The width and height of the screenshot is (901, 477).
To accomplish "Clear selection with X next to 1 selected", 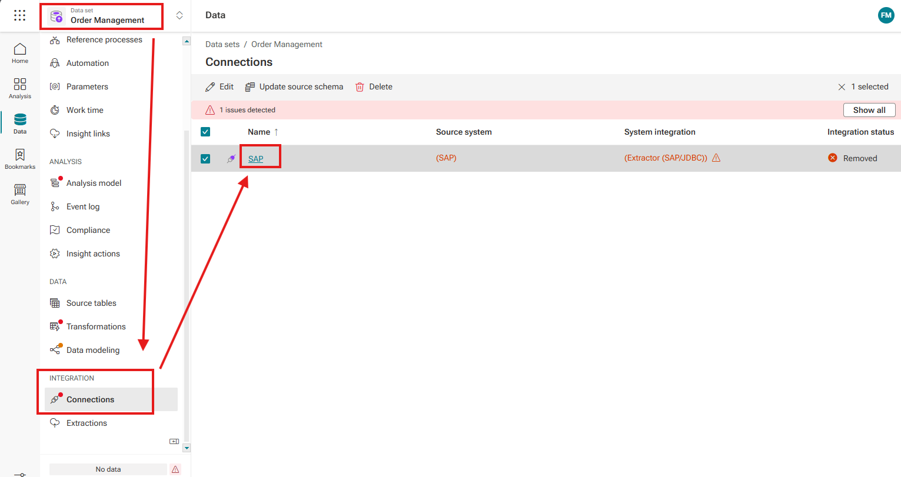I will [x=842, y=87].
